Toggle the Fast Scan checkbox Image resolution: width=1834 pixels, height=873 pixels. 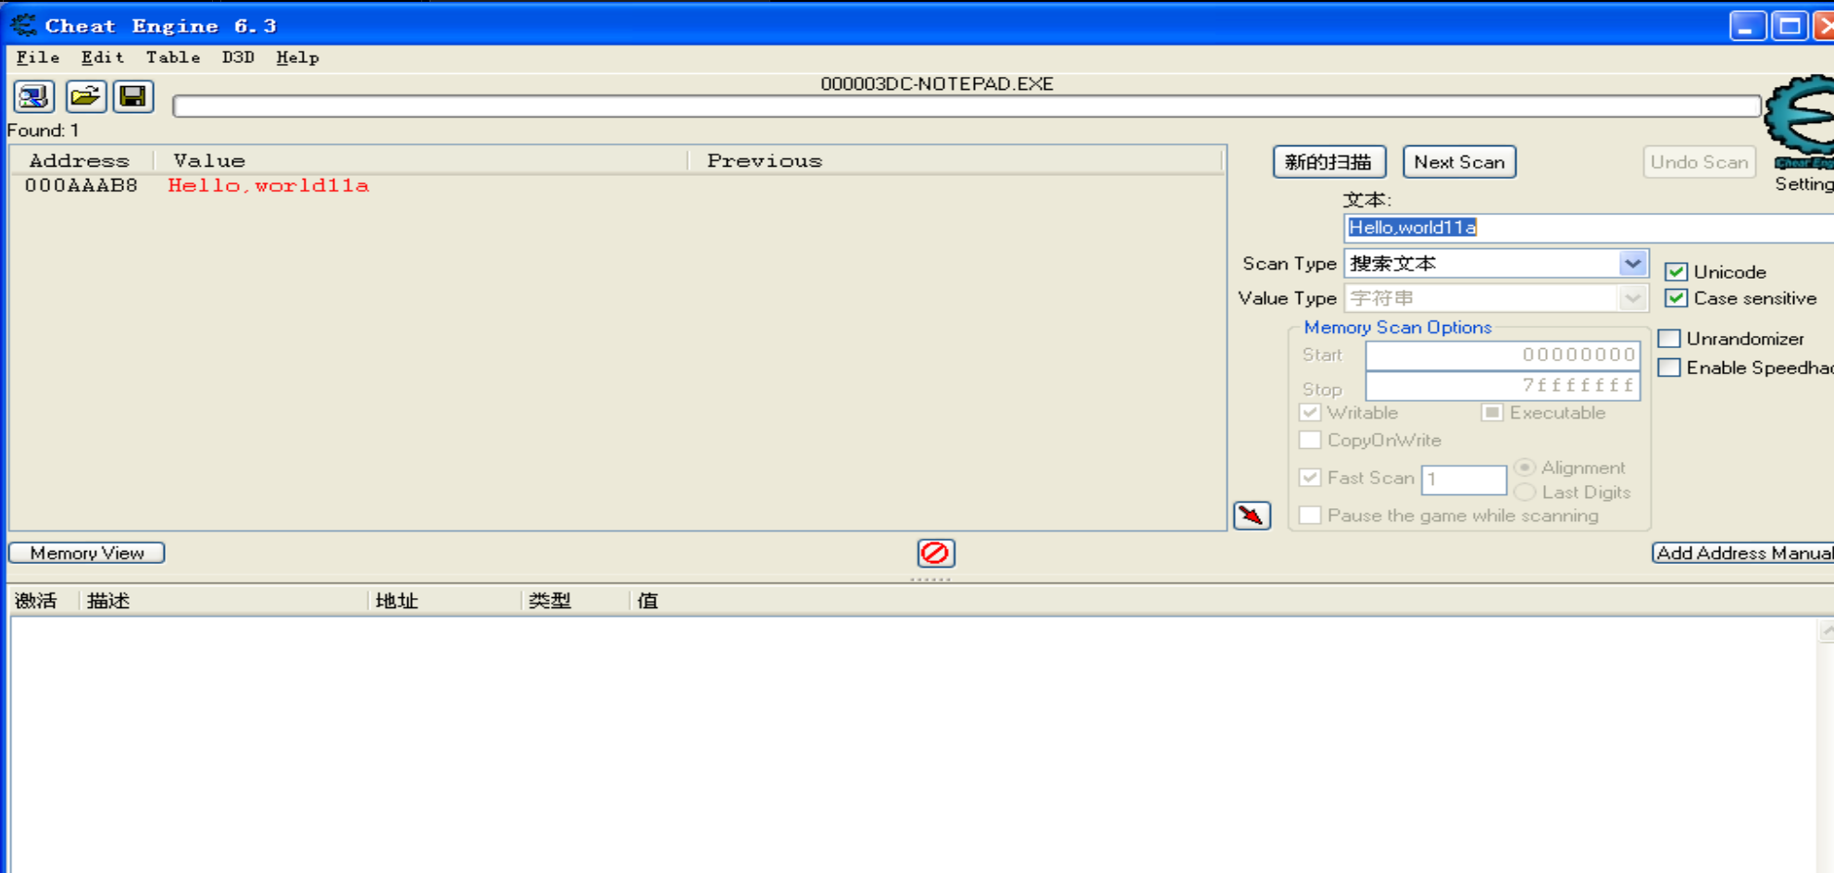click(1310, 478)
